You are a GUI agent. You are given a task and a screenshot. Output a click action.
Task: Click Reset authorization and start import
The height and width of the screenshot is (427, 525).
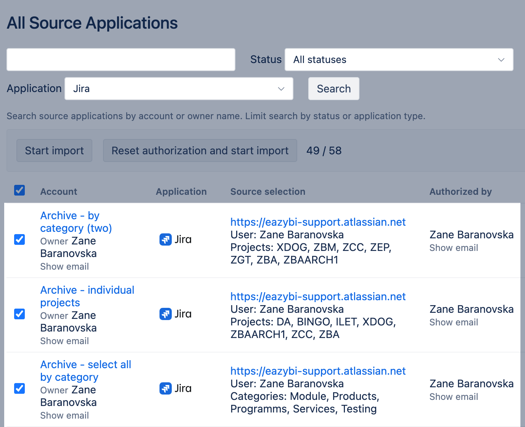(200, 150)
